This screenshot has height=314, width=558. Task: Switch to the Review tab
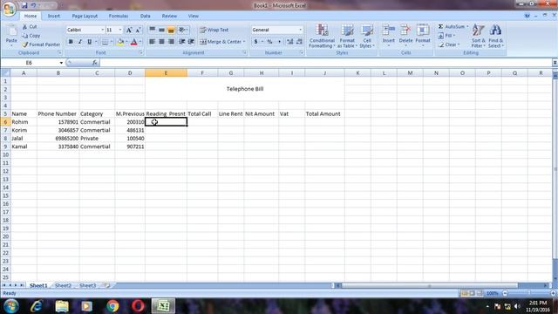169,16
